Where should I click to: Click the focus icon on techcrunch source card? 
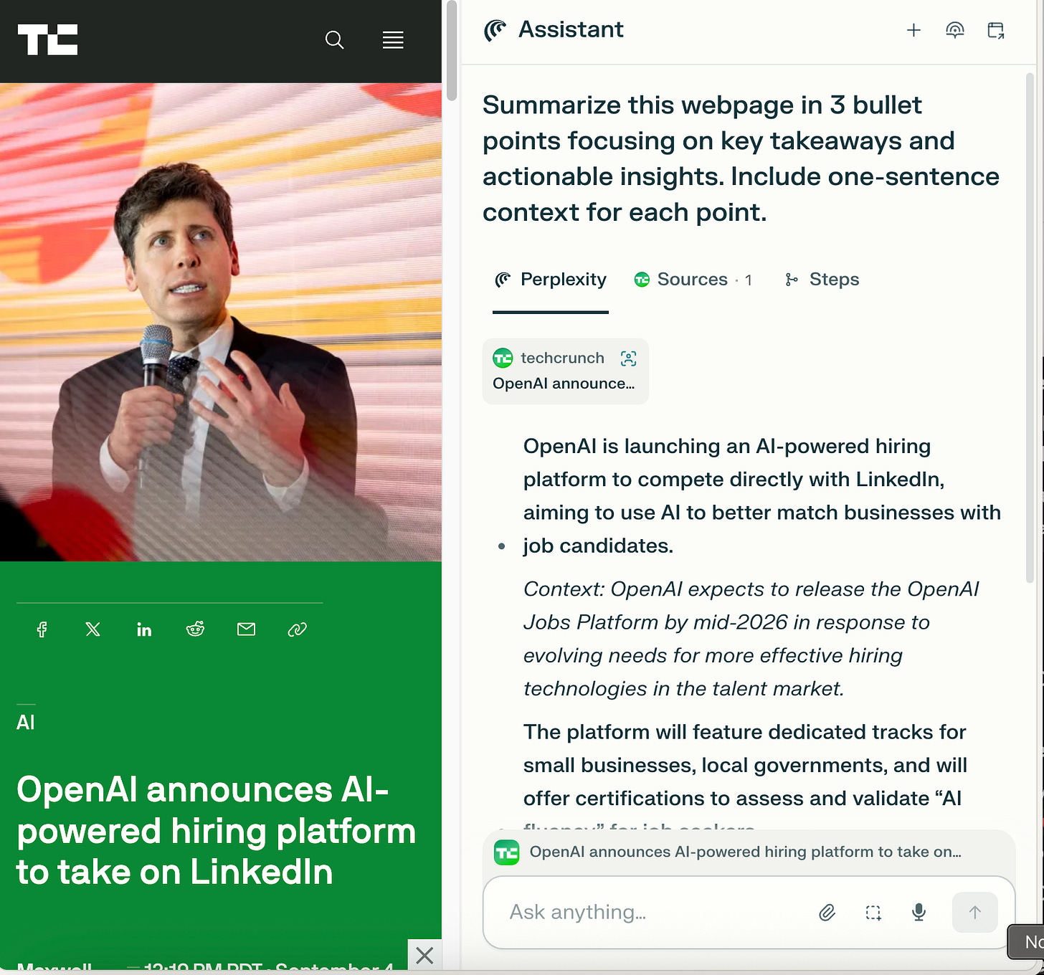629,358
